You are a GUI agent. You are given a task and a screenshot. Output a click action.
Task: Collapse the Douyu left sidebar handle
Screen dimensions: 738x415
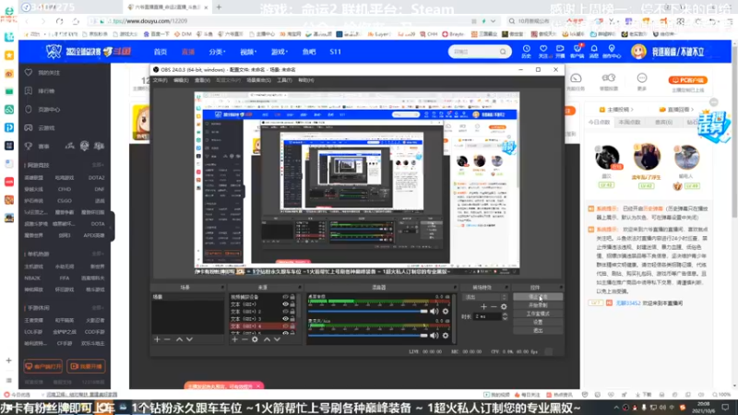point(112,227)
